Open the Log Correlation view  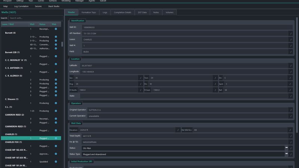tap(21, 6)
